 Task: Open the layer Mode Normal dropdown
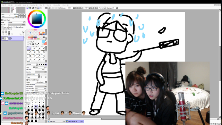(x=17, y=22)
